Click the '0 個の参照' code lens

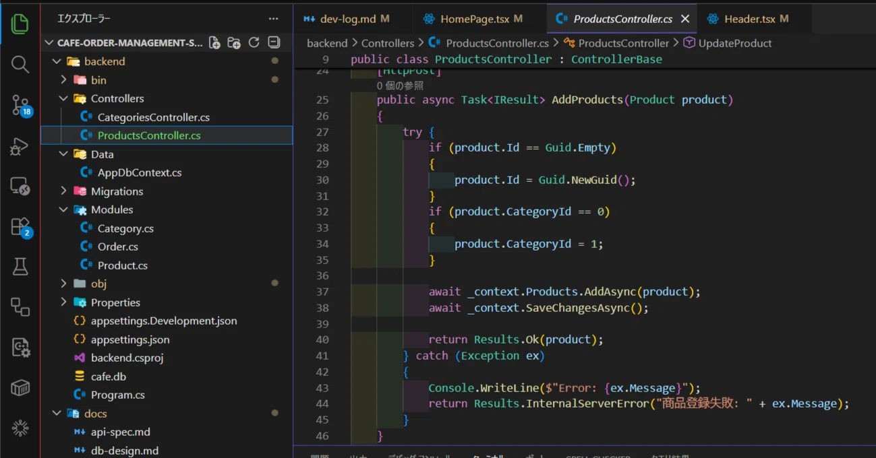(x=401, y=86)
